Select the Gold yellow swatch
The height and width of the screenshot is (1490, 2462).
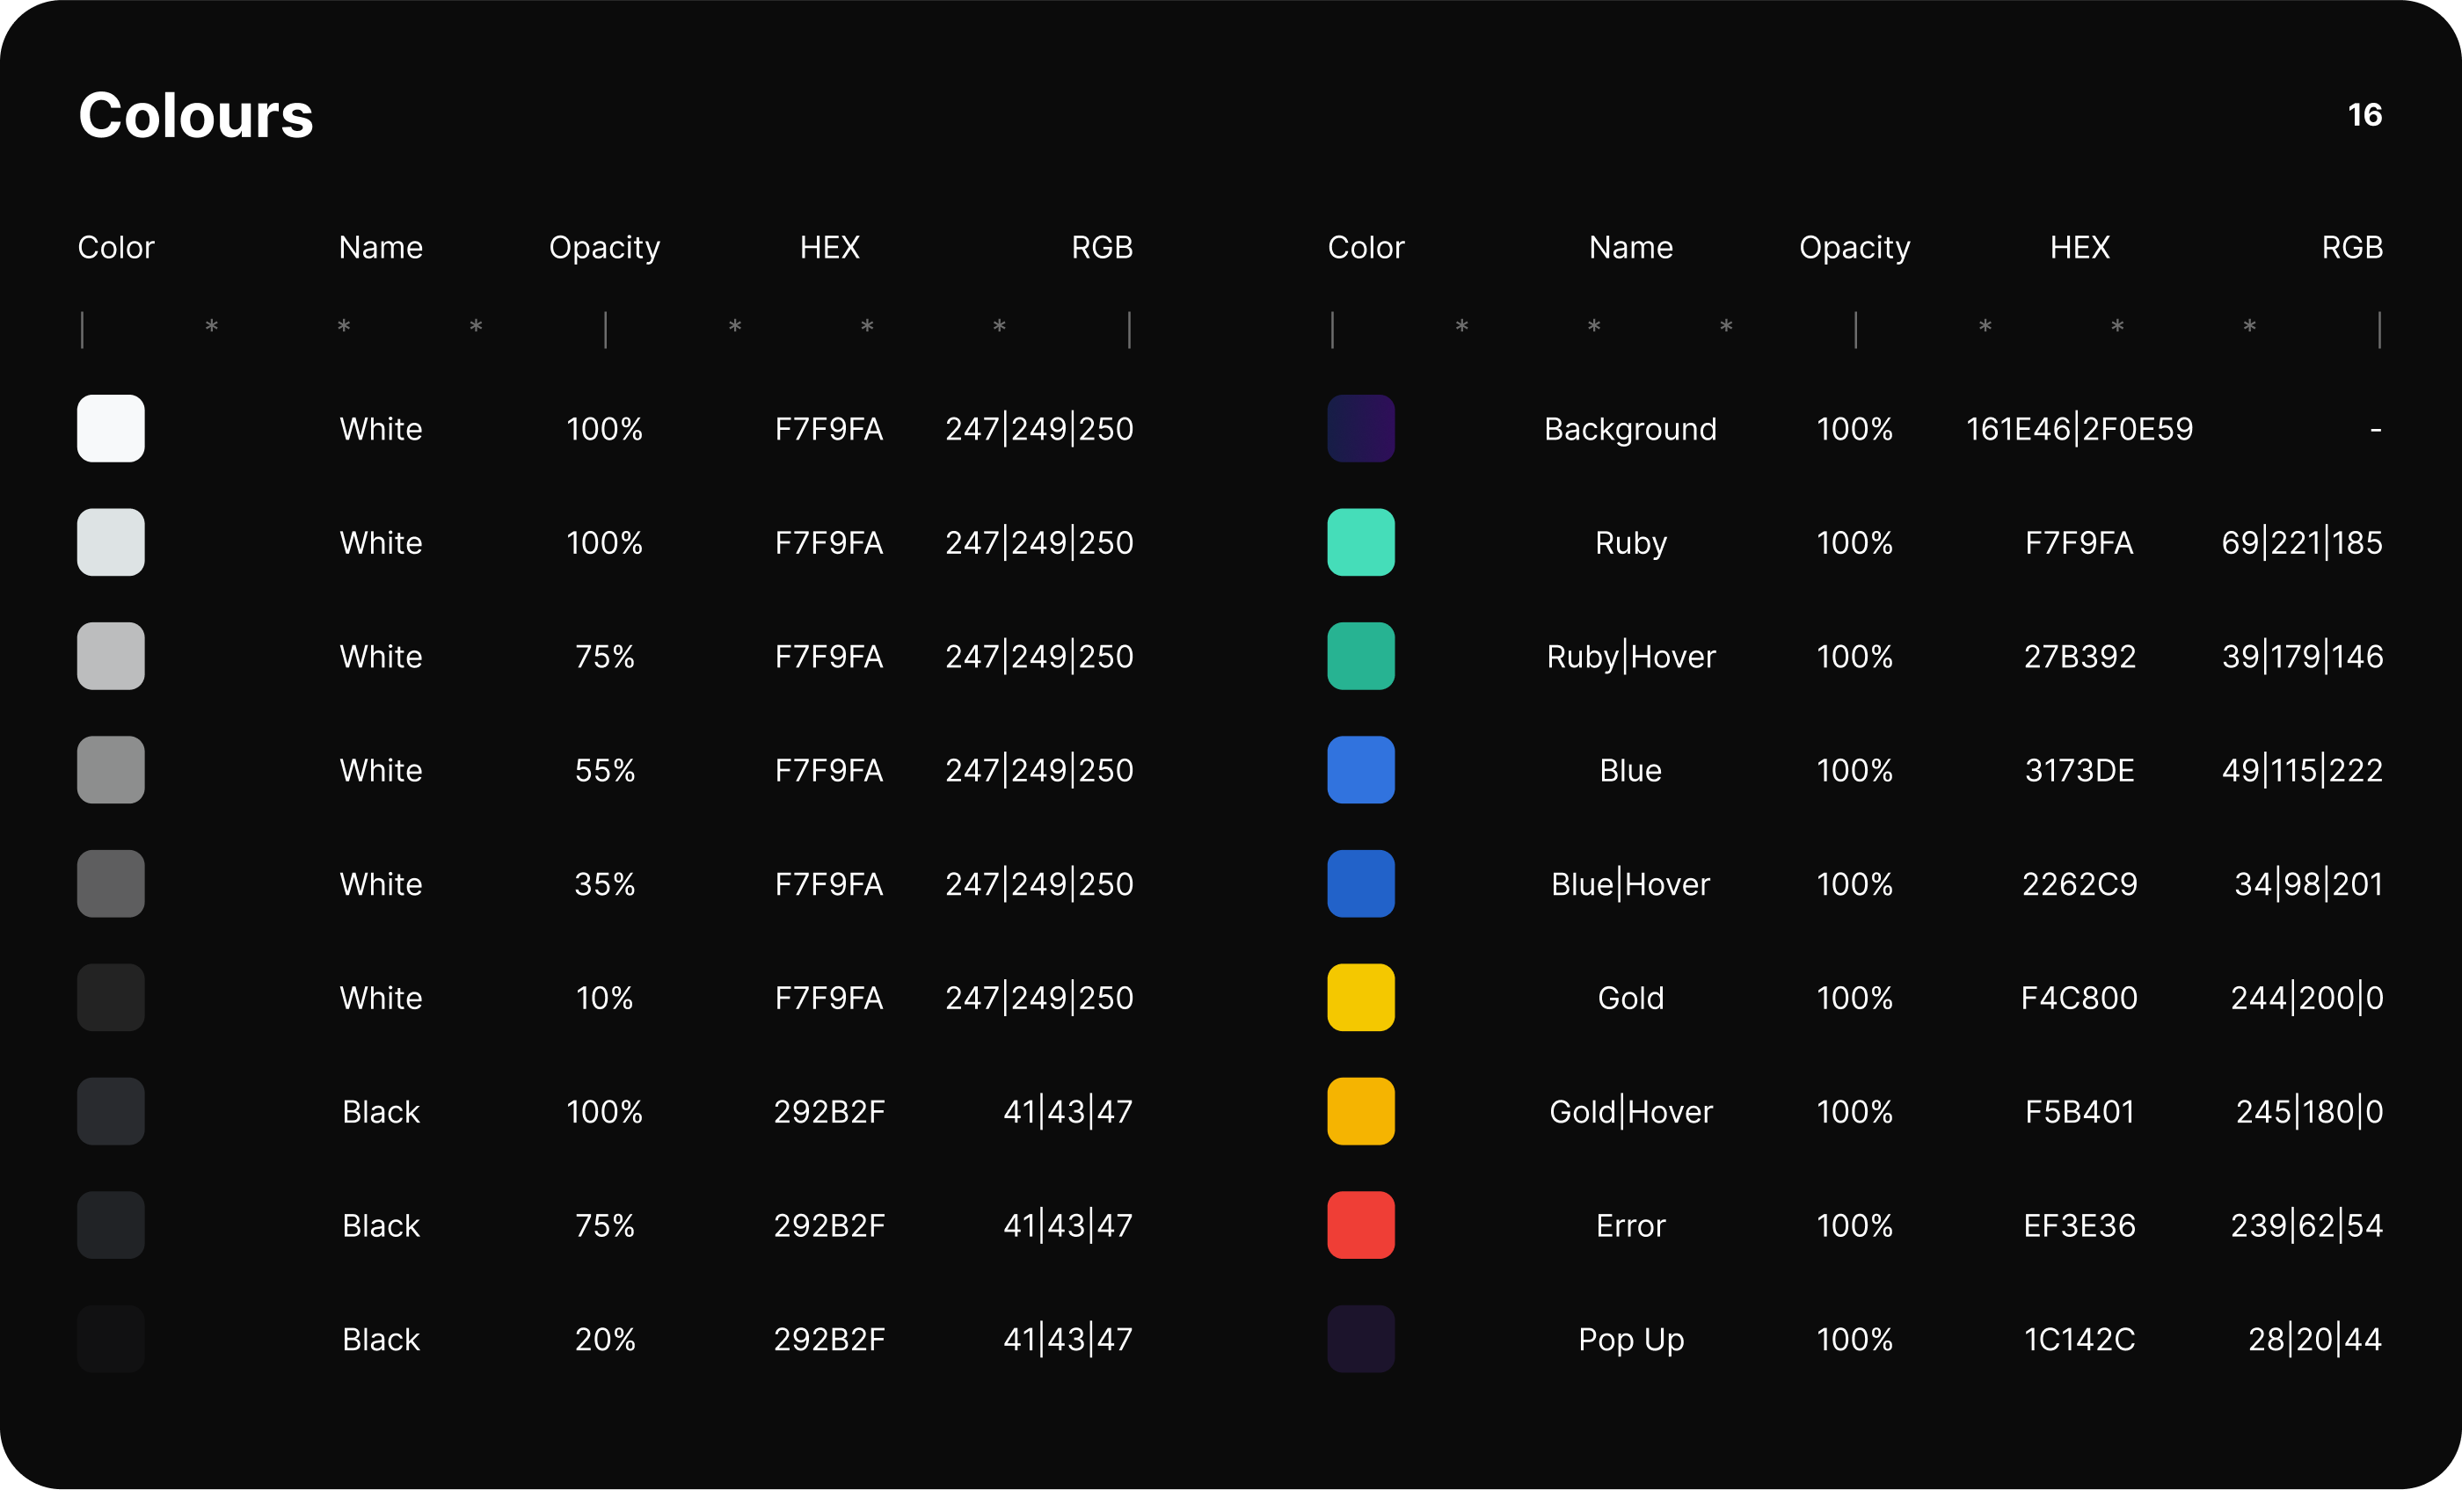coord(1360,998)
